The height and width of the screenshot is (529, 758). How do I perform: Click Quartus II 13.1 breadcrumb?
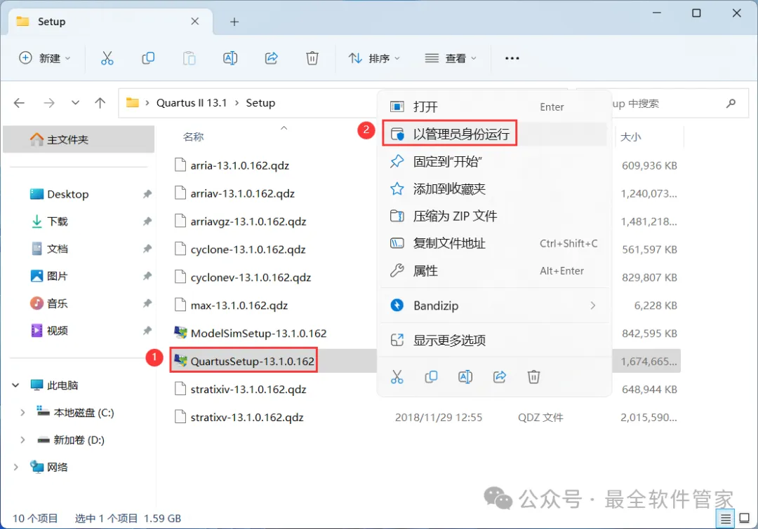click(x=192, y=103)
